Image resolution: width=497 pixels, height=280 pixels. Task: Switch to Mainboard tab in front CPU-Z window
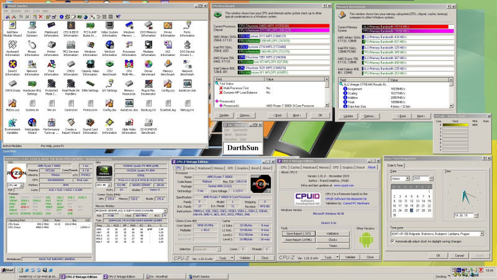point(204,168)
